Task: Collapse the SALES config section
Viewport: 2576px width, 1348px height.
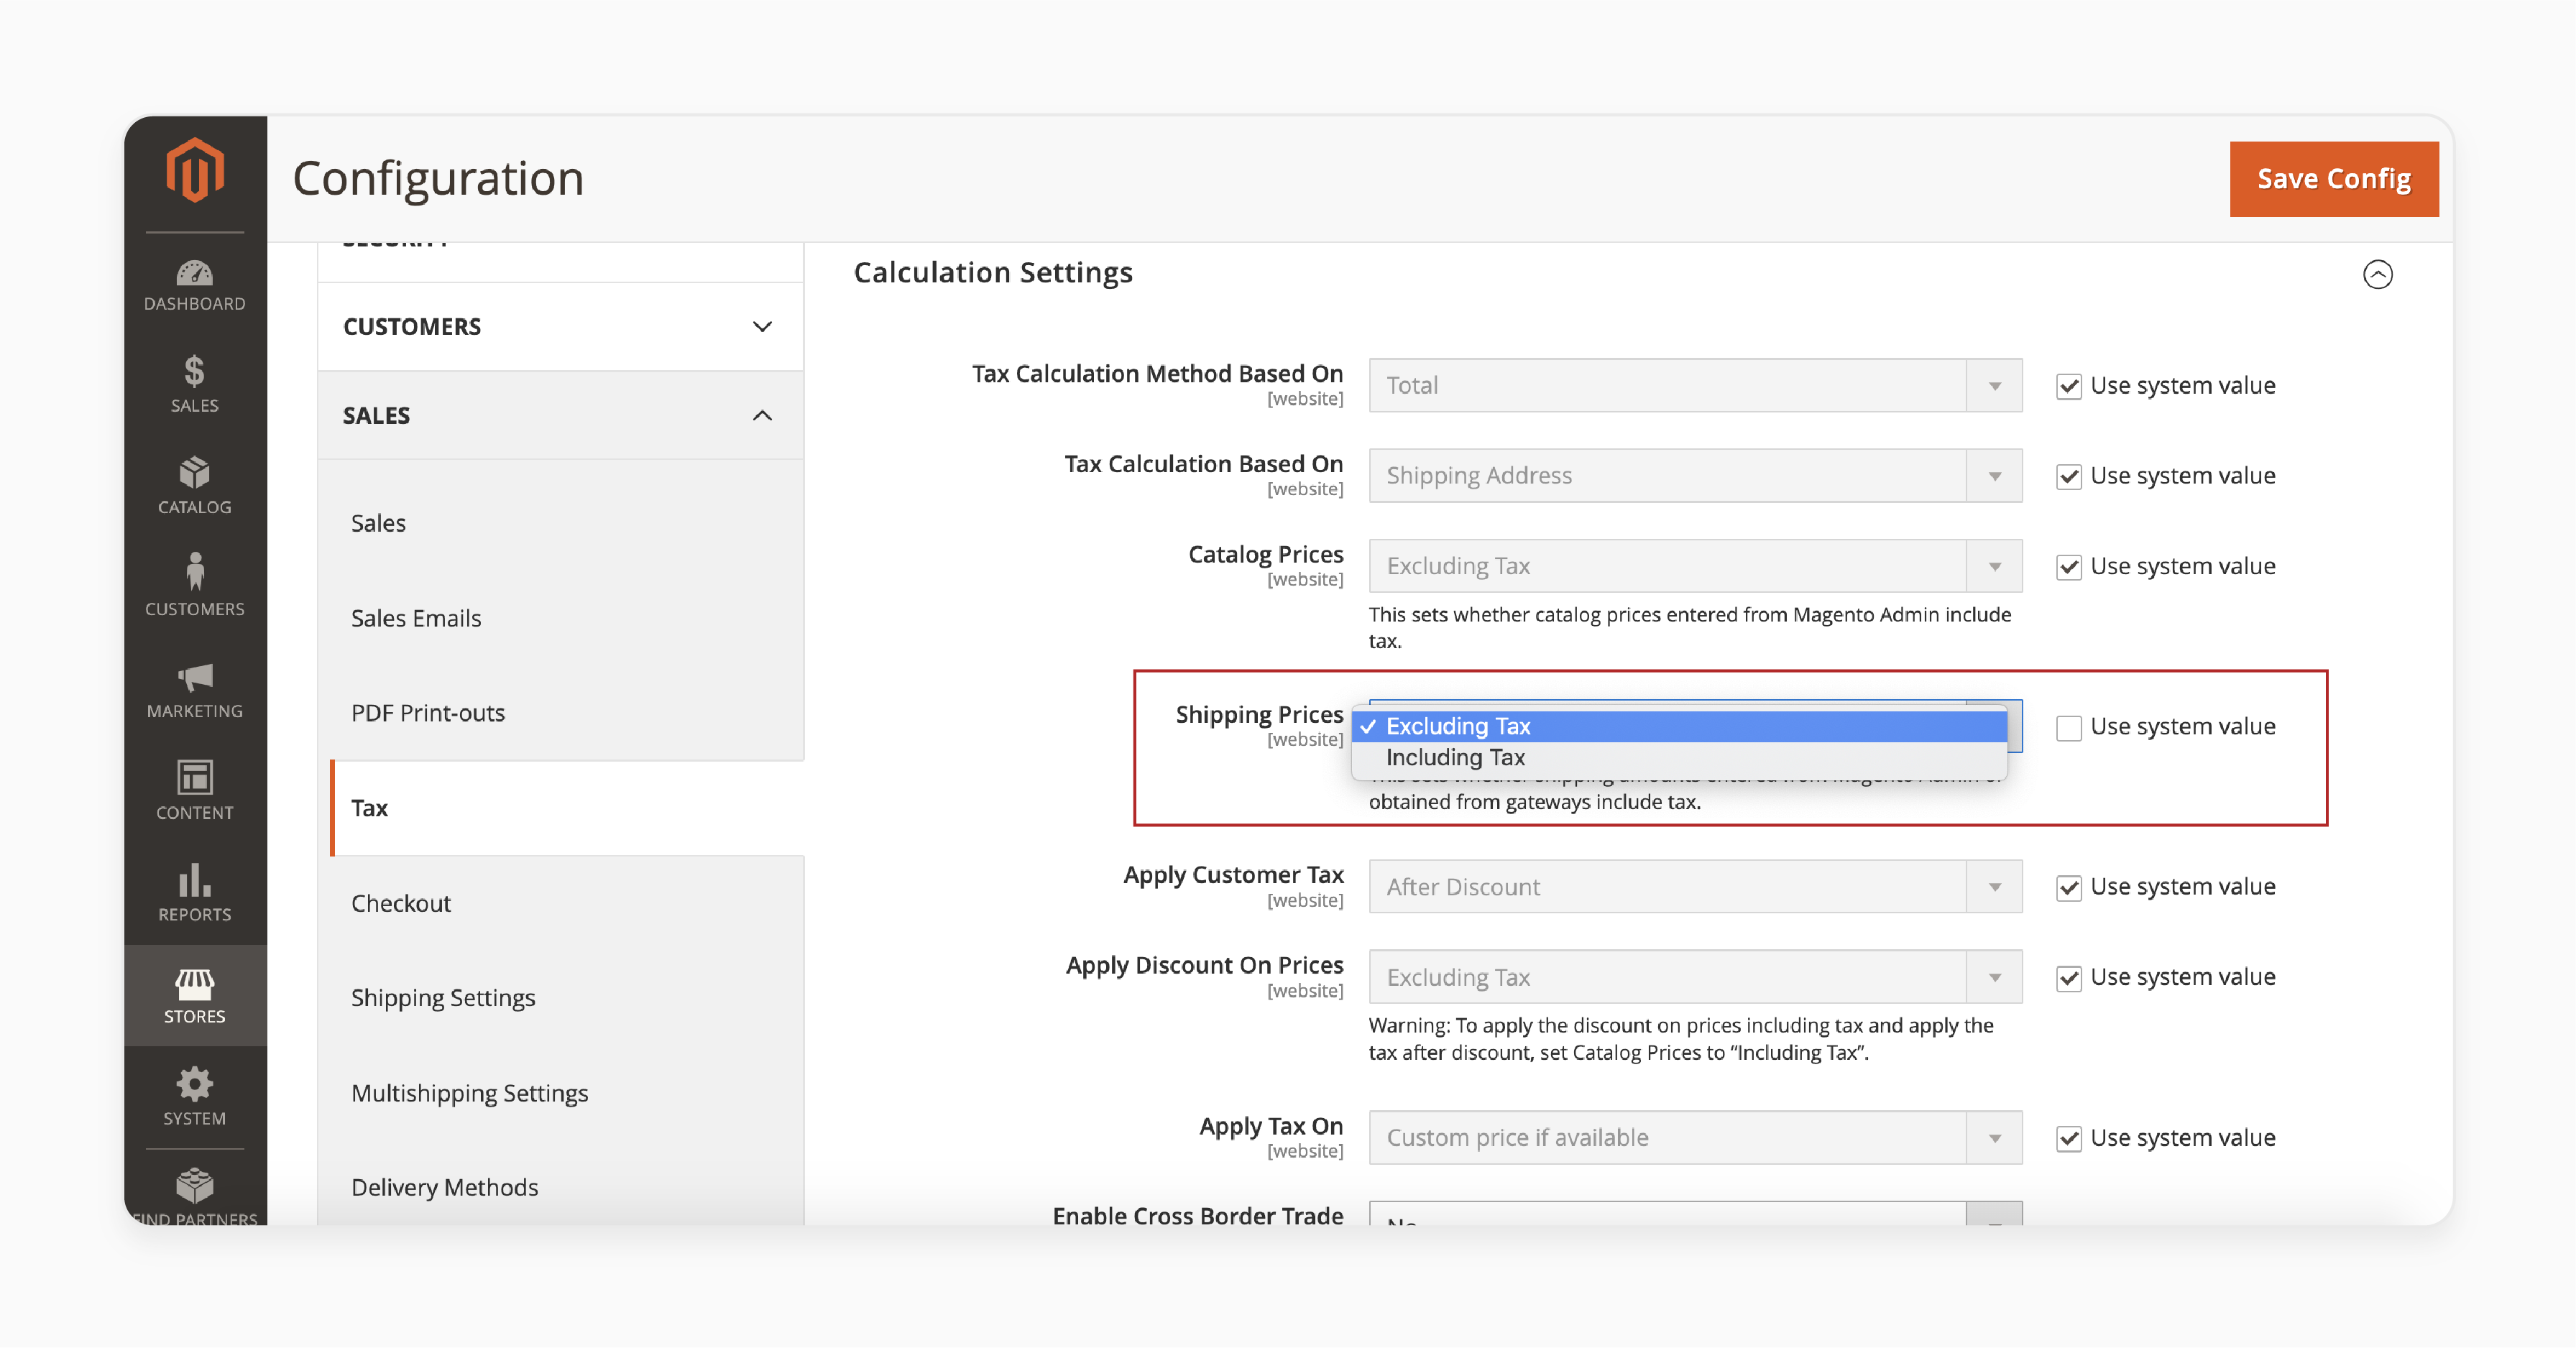Action: pos(560,416)
